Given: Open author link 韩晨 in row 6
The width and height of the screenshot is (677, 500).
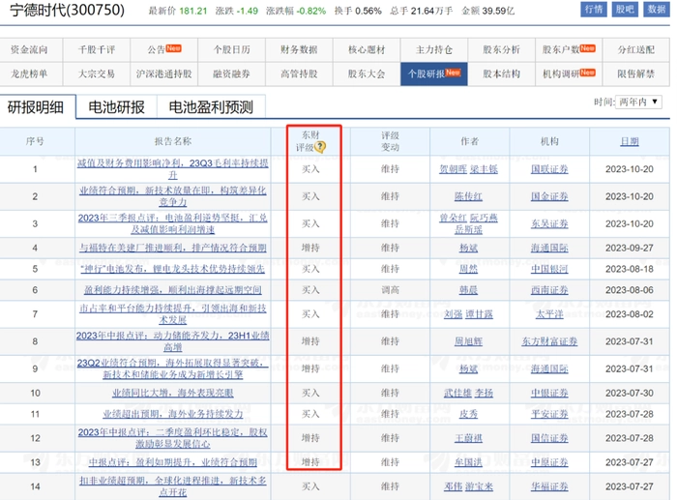Looking at the screenshot, I should [x=468, y=289].
